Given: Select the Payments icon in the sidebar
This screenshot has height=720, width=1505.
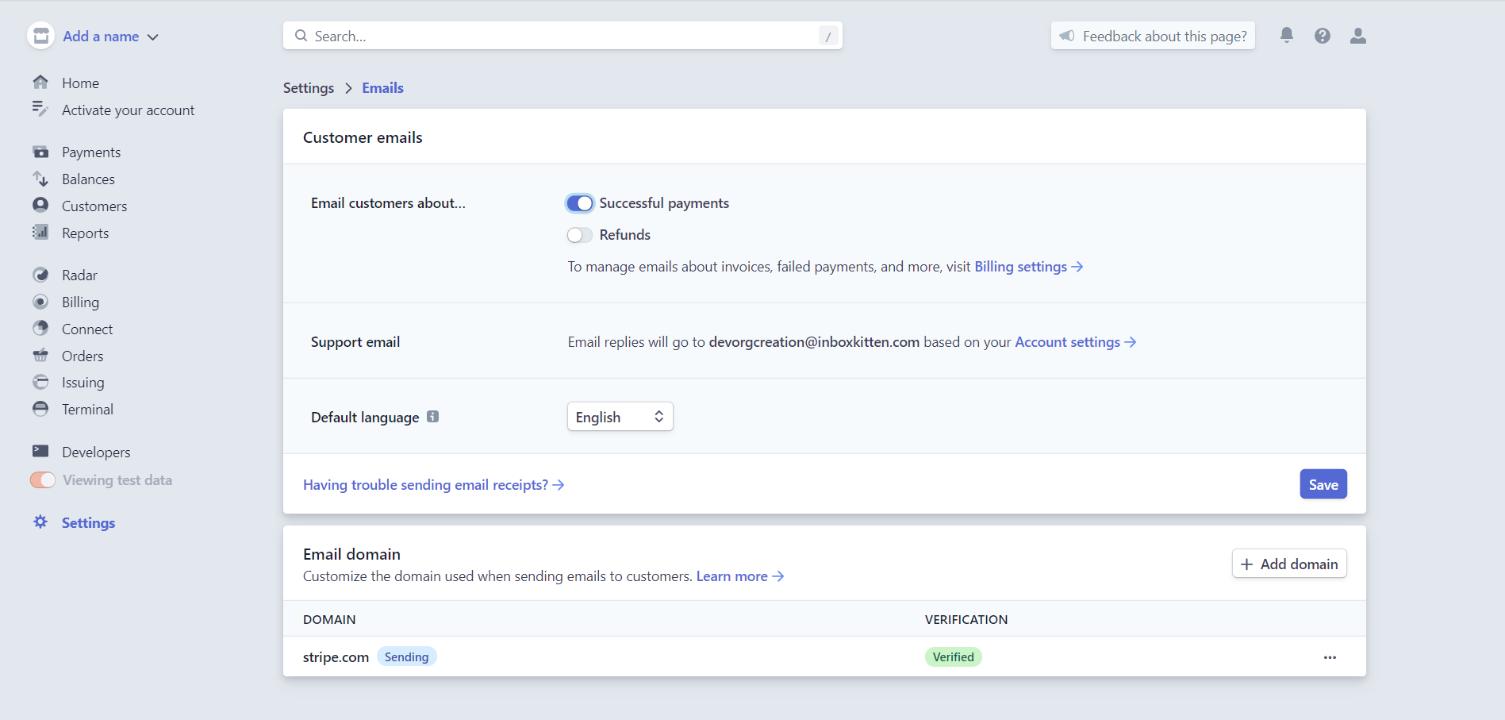Looking at the screenshot, I should click(x=40, y=152).
